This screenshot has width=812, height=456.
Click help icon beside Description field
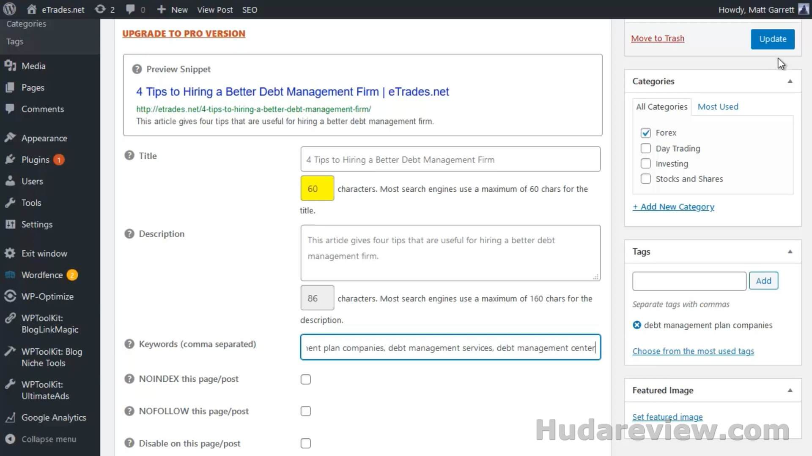tap(129, 233)
